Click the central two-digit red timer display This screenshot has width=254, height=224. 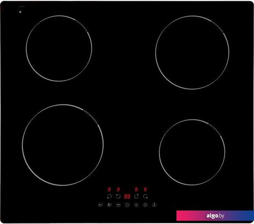tap(127, 197)
